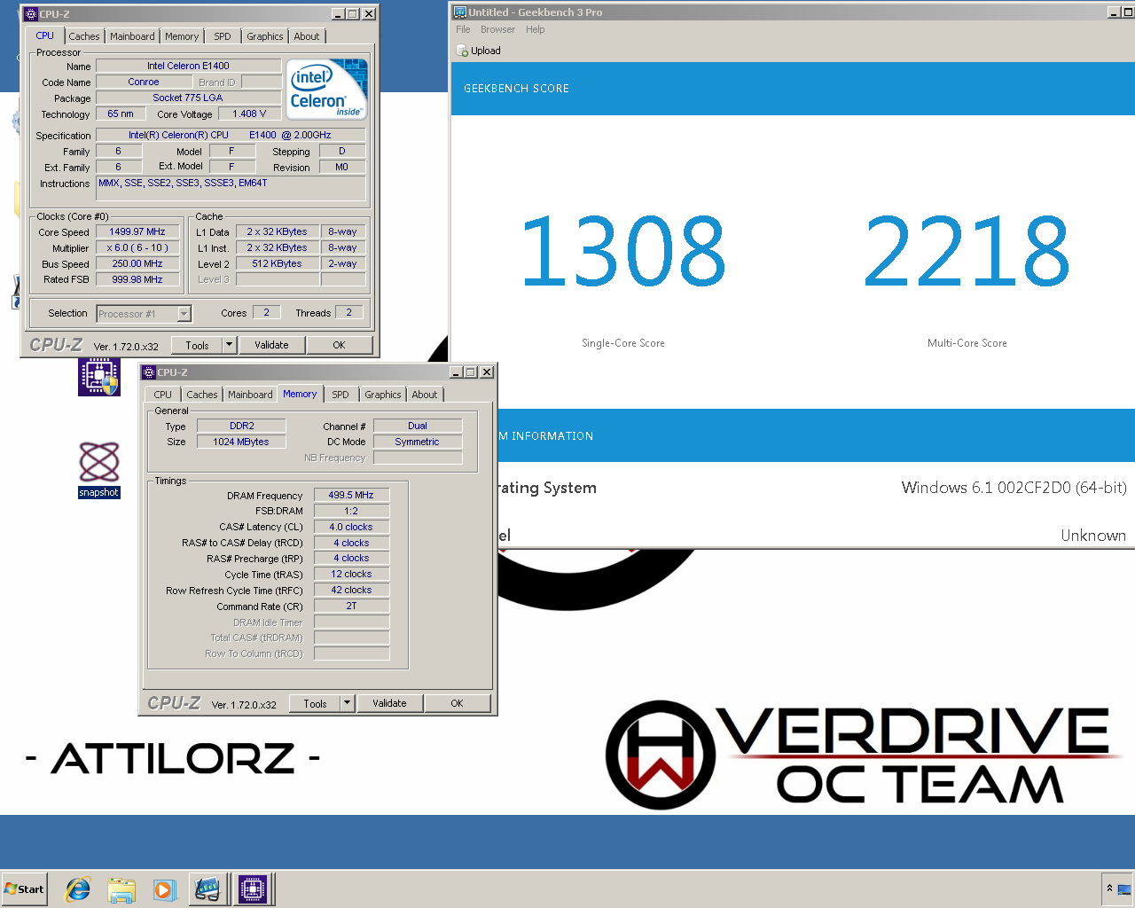Screen dimensions: 1135x908
Task: Switch to Memory tab in top CPU-Z
Action: click(182, 36)
